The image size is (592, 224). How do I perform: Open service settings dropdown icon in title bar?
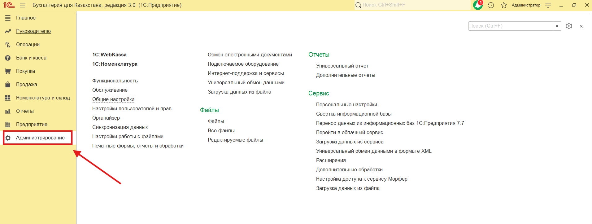(548, 5)
